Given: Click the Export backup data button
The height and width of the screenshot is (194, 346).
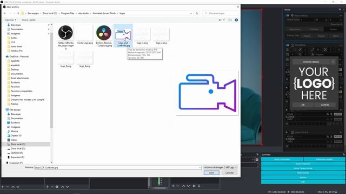Looking at the screenshot, I should click(321, 36).
